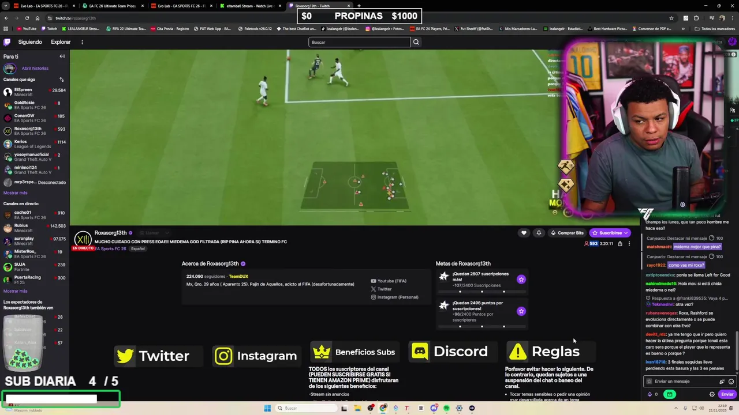Image resolution: width=739 pixels, height=415 pixels.
Task: Open the Instagram panel banner
Action: pos(257,356)
